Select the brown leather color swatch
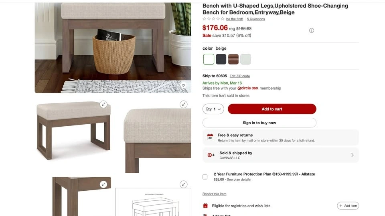The image size is (385, 216). 233,59
